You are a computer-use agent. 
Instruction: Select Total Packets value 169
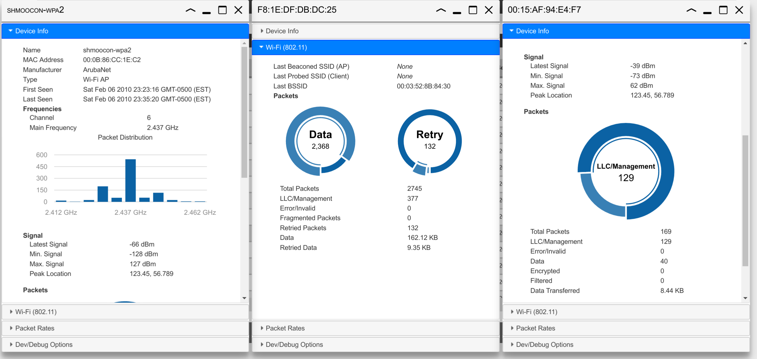[x=666, y=231]
